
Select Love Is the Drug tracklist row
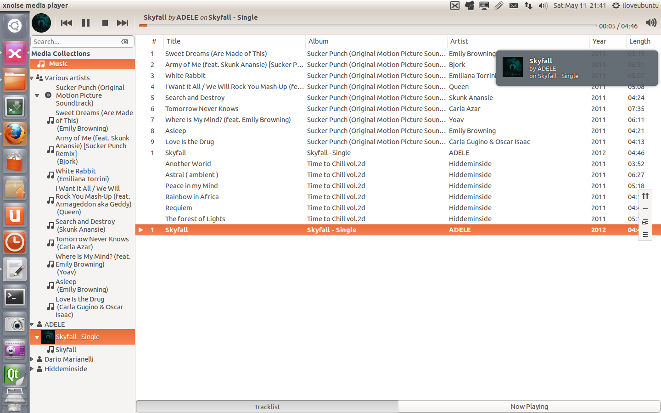(x=398, y=142)
